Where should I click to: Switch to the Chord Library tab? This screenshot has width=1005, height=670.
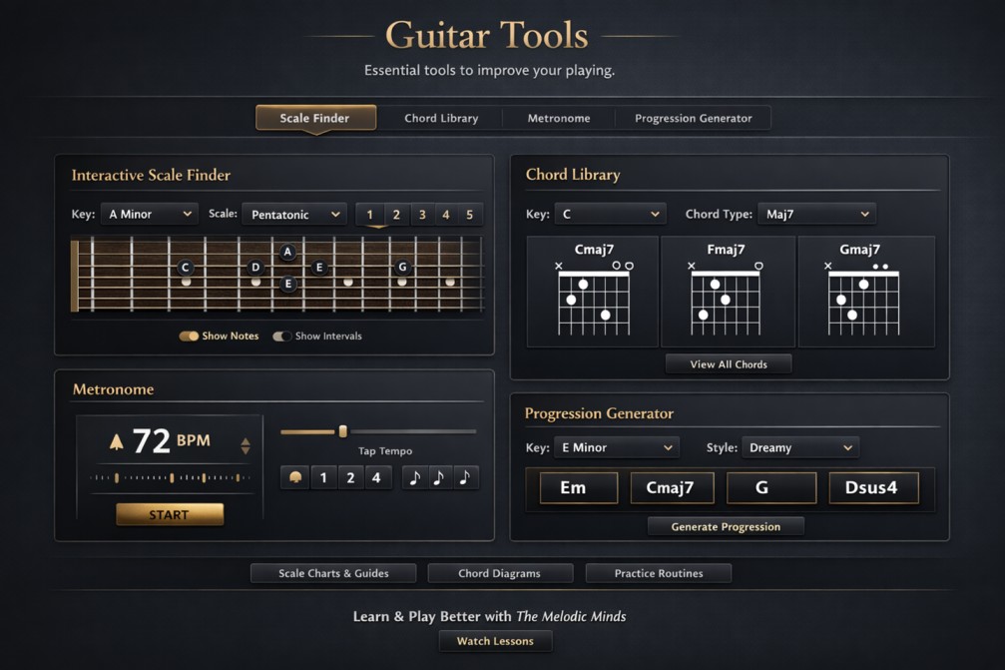(441, 118)
